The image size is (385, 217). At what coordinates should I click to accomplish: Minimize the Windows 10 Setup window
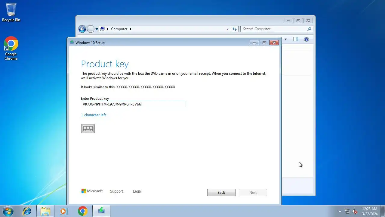(254, 43)
